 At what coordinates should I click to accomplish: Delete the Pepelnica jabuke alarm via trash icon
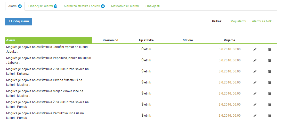click(270, 60)
